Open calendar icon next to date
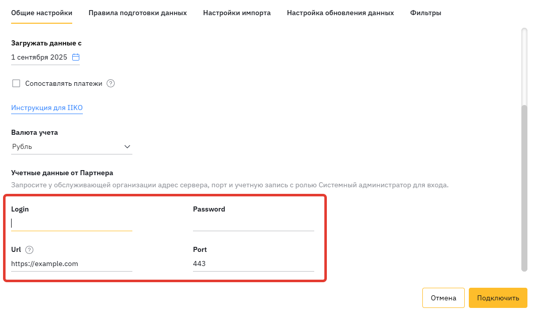 click(x=76, y=57)
